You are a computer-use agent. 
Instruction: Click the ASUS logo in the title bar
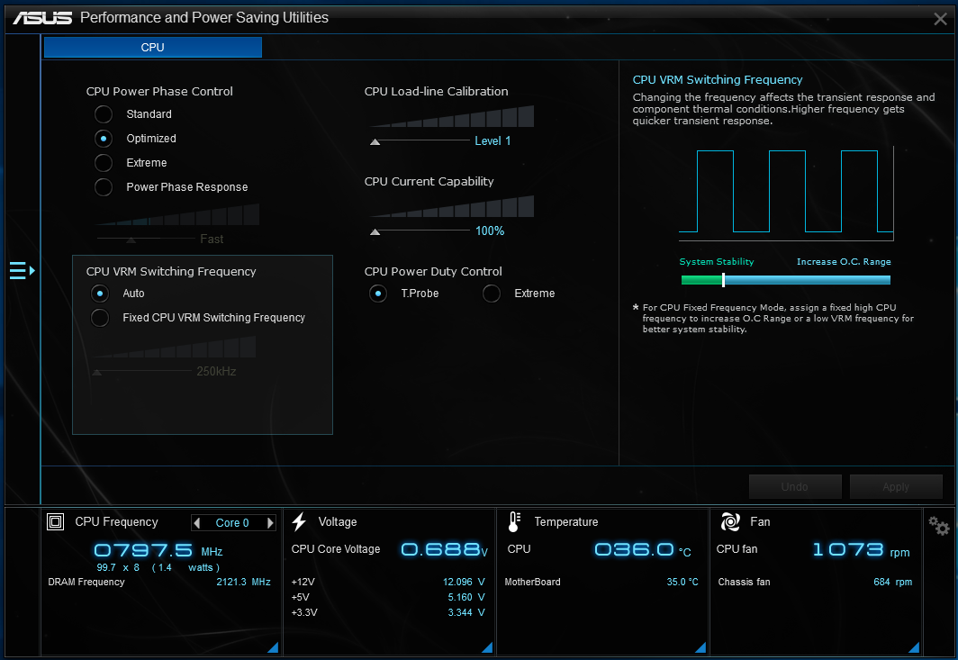pos(42,18)
